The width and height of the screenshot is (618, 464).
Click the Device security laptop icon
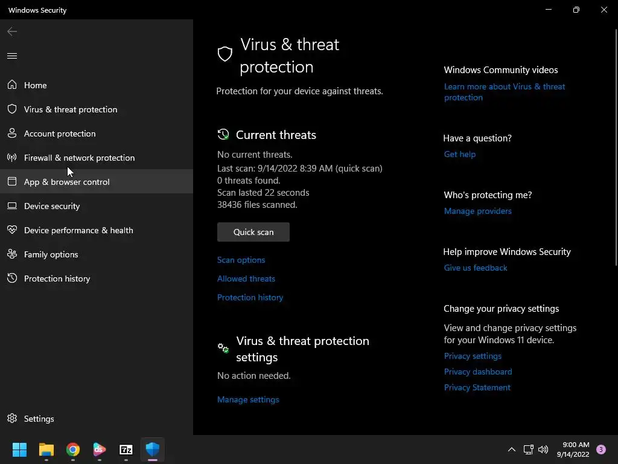pyautogui.click(x=12, y=206)
